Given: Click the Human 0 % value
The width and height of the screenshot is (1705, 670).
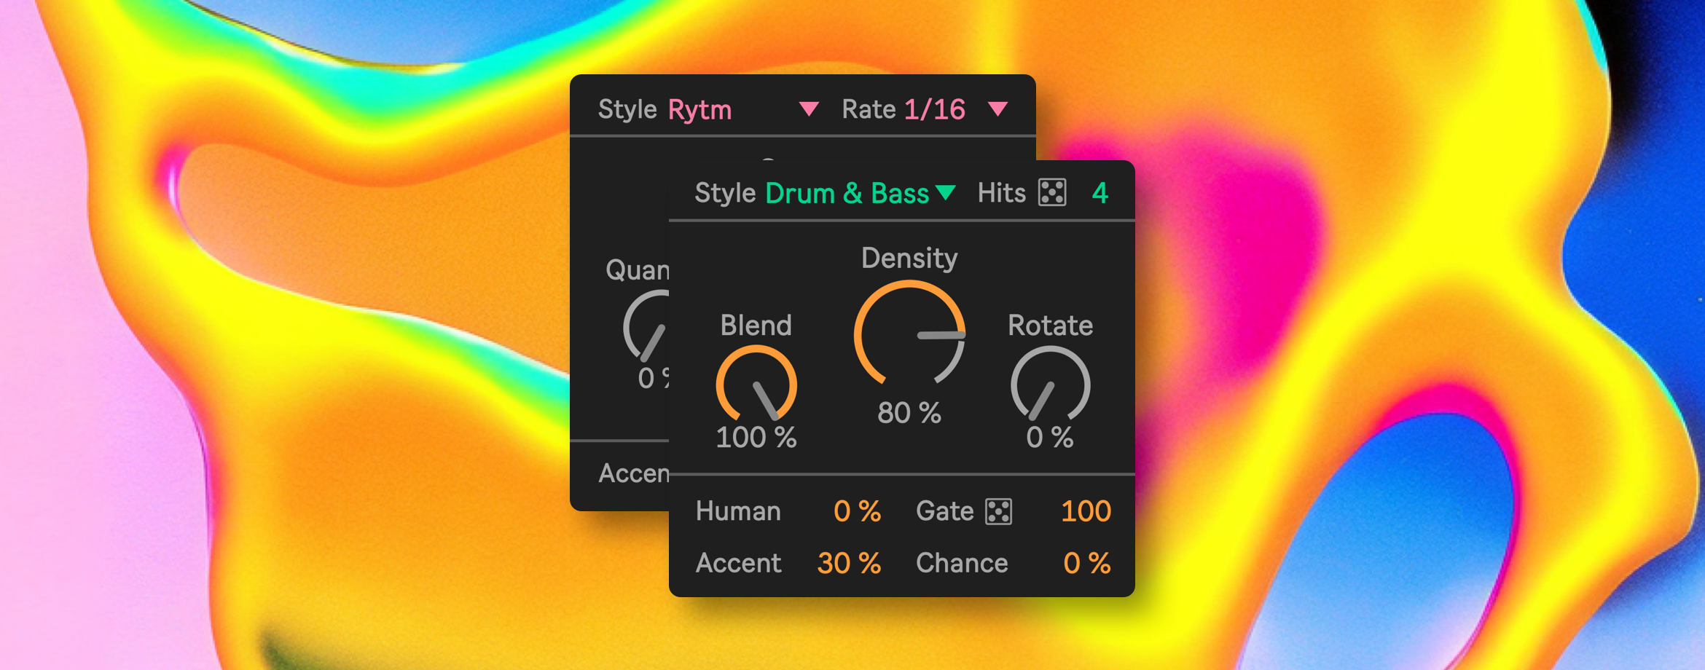Looking at the screenshot, I should click(857, 511).
